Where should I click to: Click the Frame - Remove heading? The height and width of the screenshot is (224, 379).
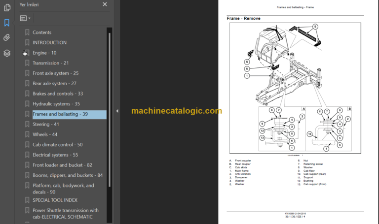pos(243,19)
